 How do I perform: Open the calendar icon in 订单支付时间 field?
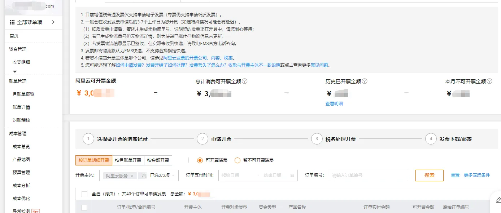pyautogui.click(x=292, y=176)
